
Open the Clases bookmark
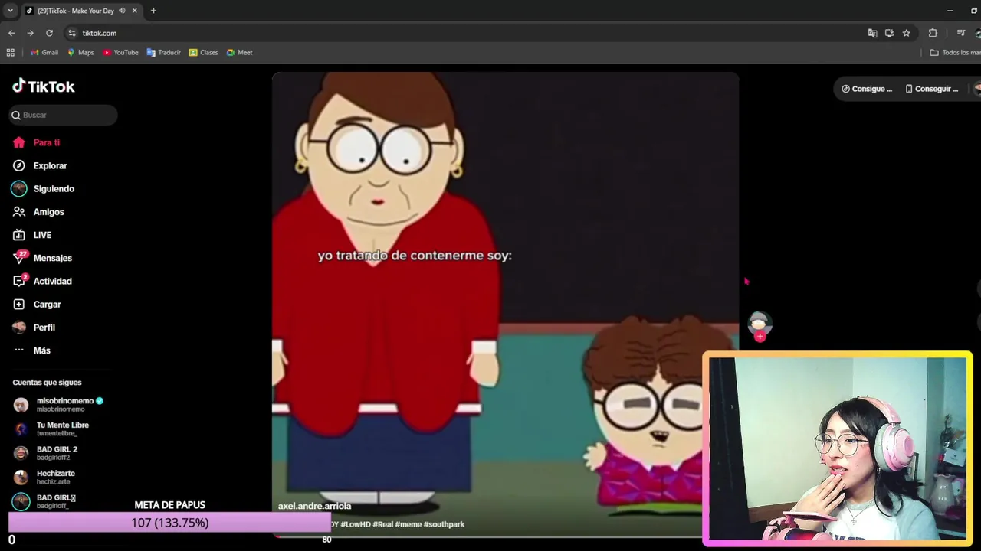click(x=203, y=53)
